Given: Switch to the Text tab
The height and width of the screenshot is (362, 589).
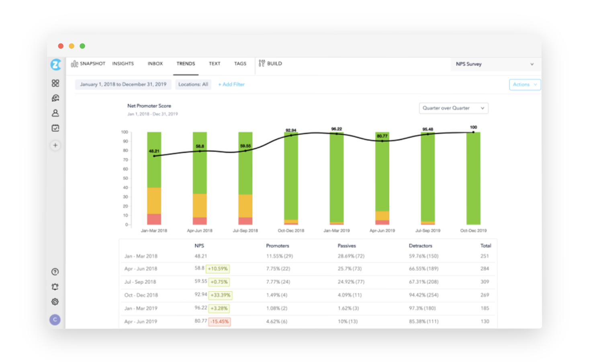Looking at the screenshot, I should (x=215, y=64).
